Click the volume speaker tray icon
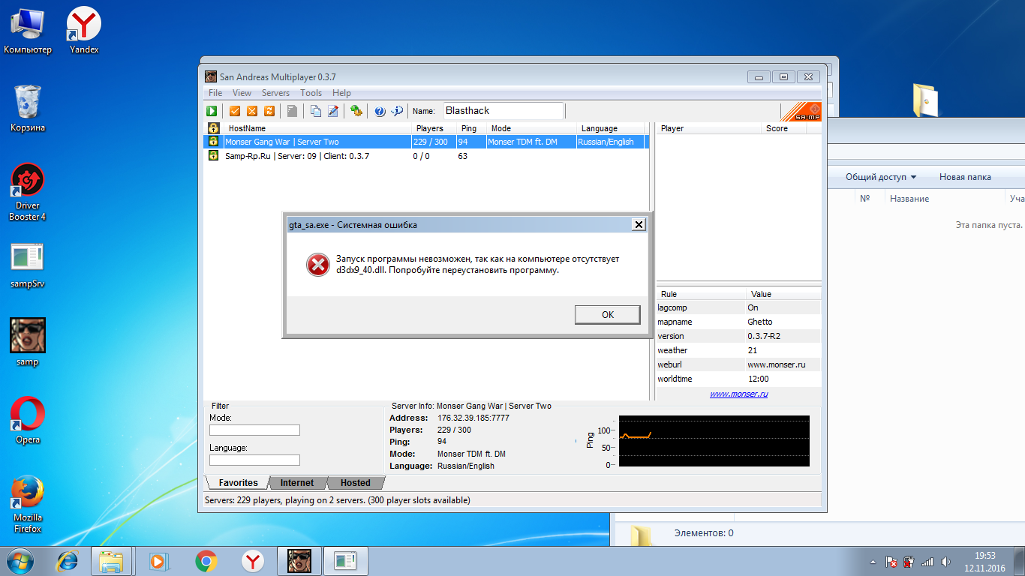1025x576 pixels. click(x=946, y=561)
